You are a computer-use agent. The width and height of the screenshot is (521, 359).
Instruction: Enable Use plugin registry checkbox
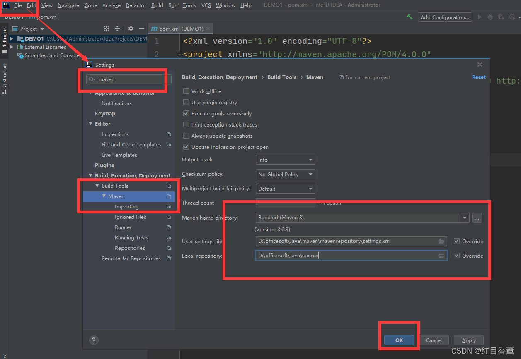point(186,102)
